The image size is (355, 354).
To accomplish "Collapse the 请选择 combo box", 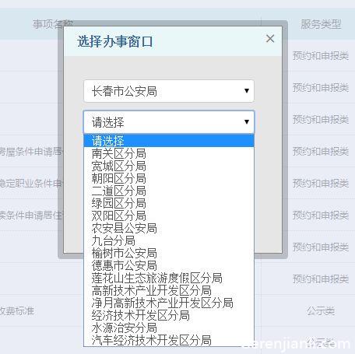I will point(169,122).
